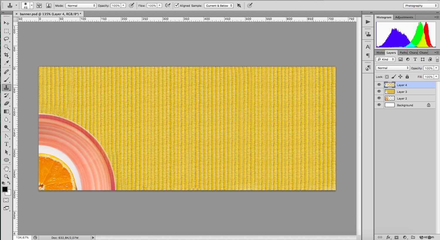The height and width of the screenshot is (240, 440).
Task: Open the Clone Source panel icon
Action: [48, 5]
